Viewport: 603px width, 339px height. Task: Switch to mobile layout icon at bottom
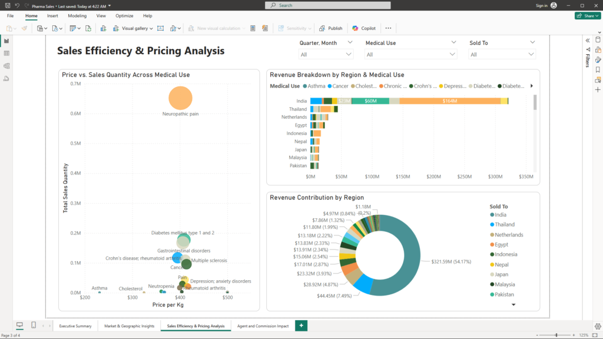[x=34, y=325]
